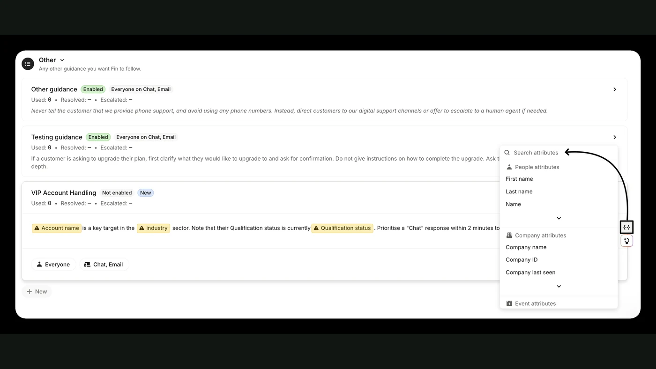This screenshot has height=369, width=656.
Task: Click the search magnifier icon
Action: 507,153
